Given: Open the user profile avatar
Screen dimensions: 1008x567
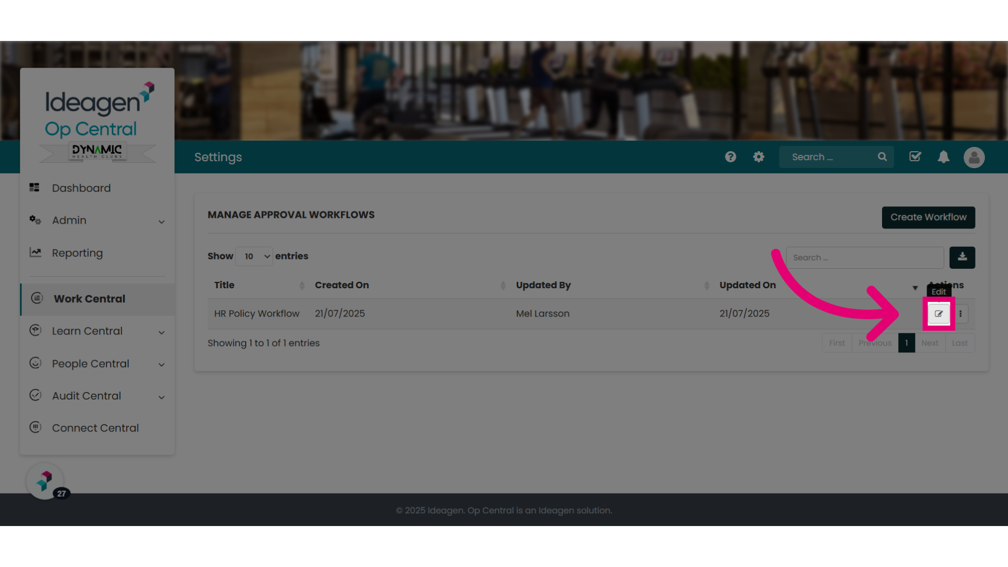Looking at the screenshot, I should 974,157.
